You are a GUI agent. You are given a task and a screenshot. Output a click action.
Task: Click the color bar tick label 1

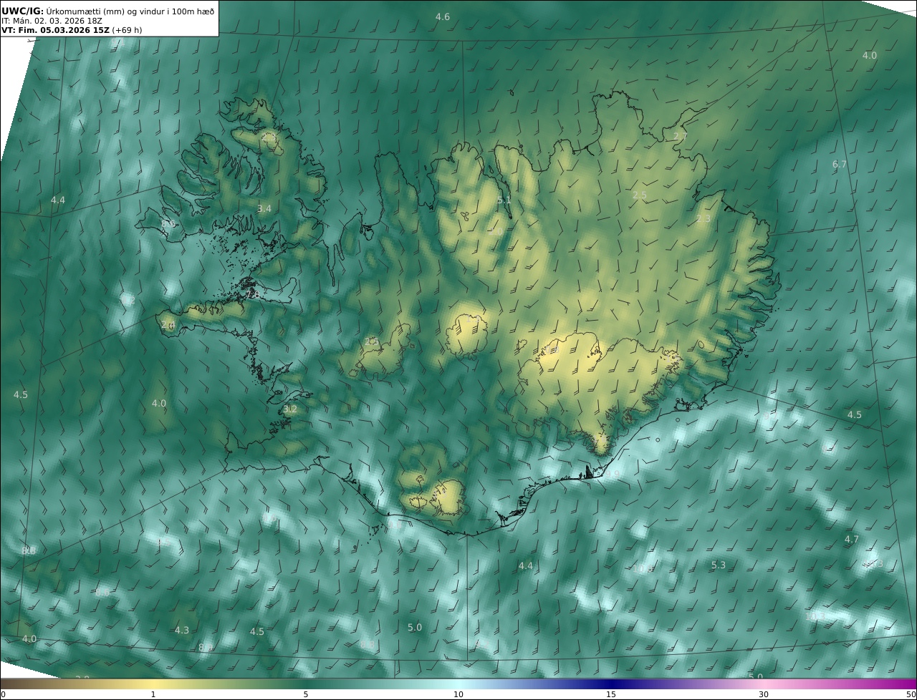[153, 694]
